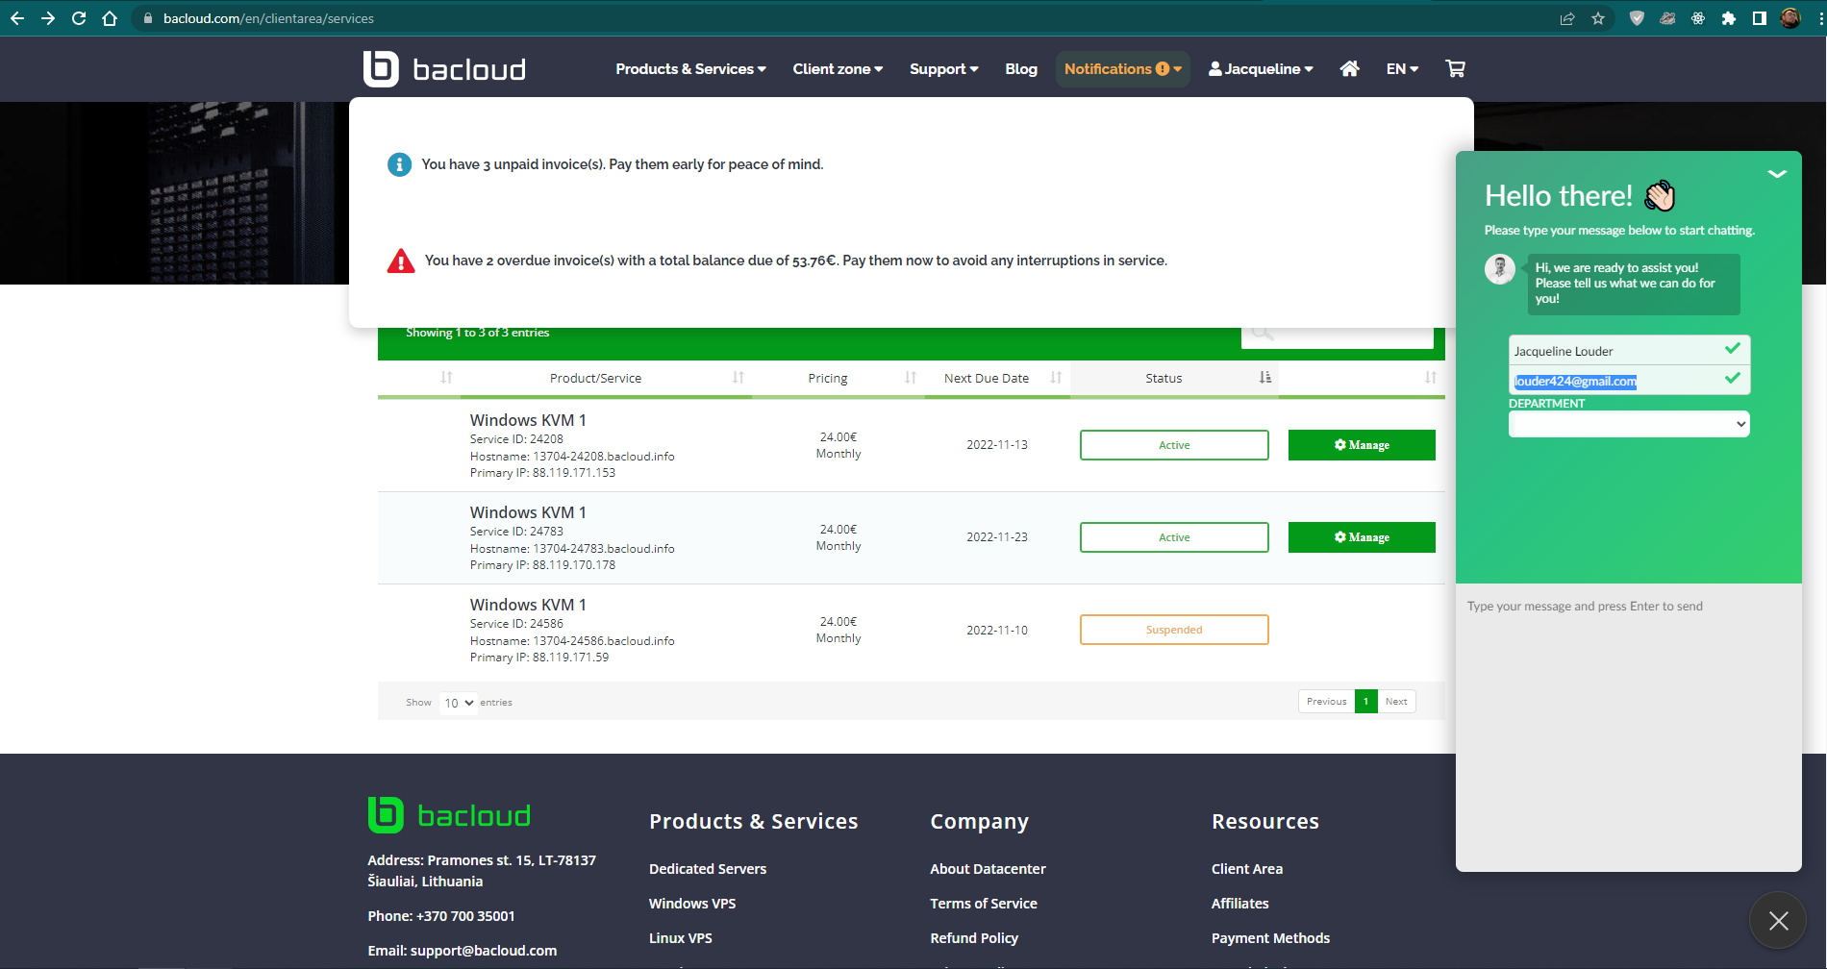Click Active status of service 24783

tap(1174, 537)
